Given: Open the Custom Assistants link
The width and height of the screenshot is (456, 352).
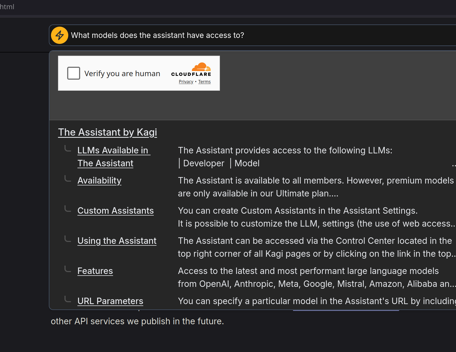Looking at the screenshot, I should tap(115, 211).
